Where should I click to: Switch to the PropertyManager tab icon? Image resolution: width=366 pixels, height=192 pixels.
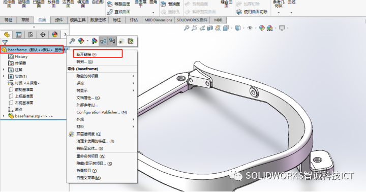click(19, 35)
